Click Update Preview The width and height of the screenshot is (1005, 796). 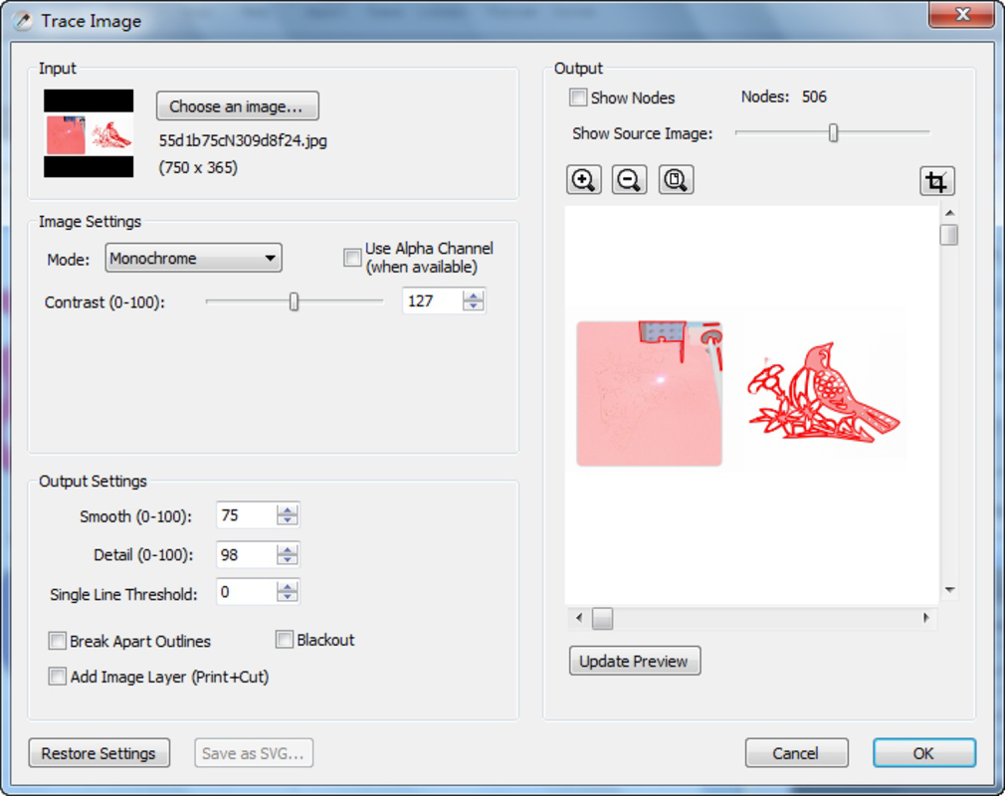pyautogui.click(x=635, y=661)
